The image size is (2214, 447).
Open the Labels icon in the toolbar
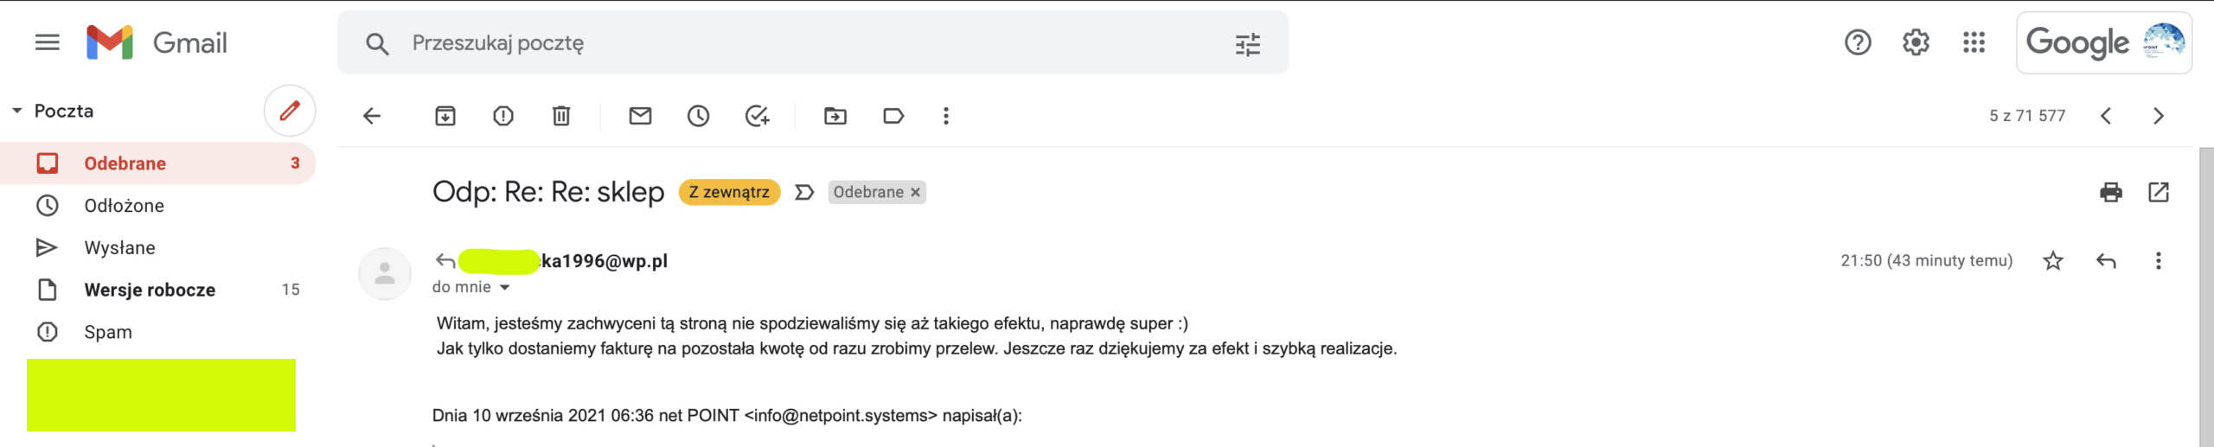(x=893, y=116)
